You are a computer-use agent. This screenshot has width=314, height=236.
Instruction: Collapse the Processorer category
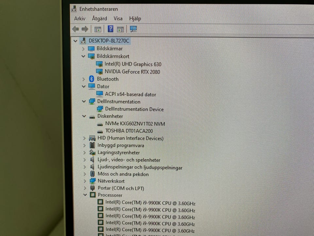(x=85, y=195)
